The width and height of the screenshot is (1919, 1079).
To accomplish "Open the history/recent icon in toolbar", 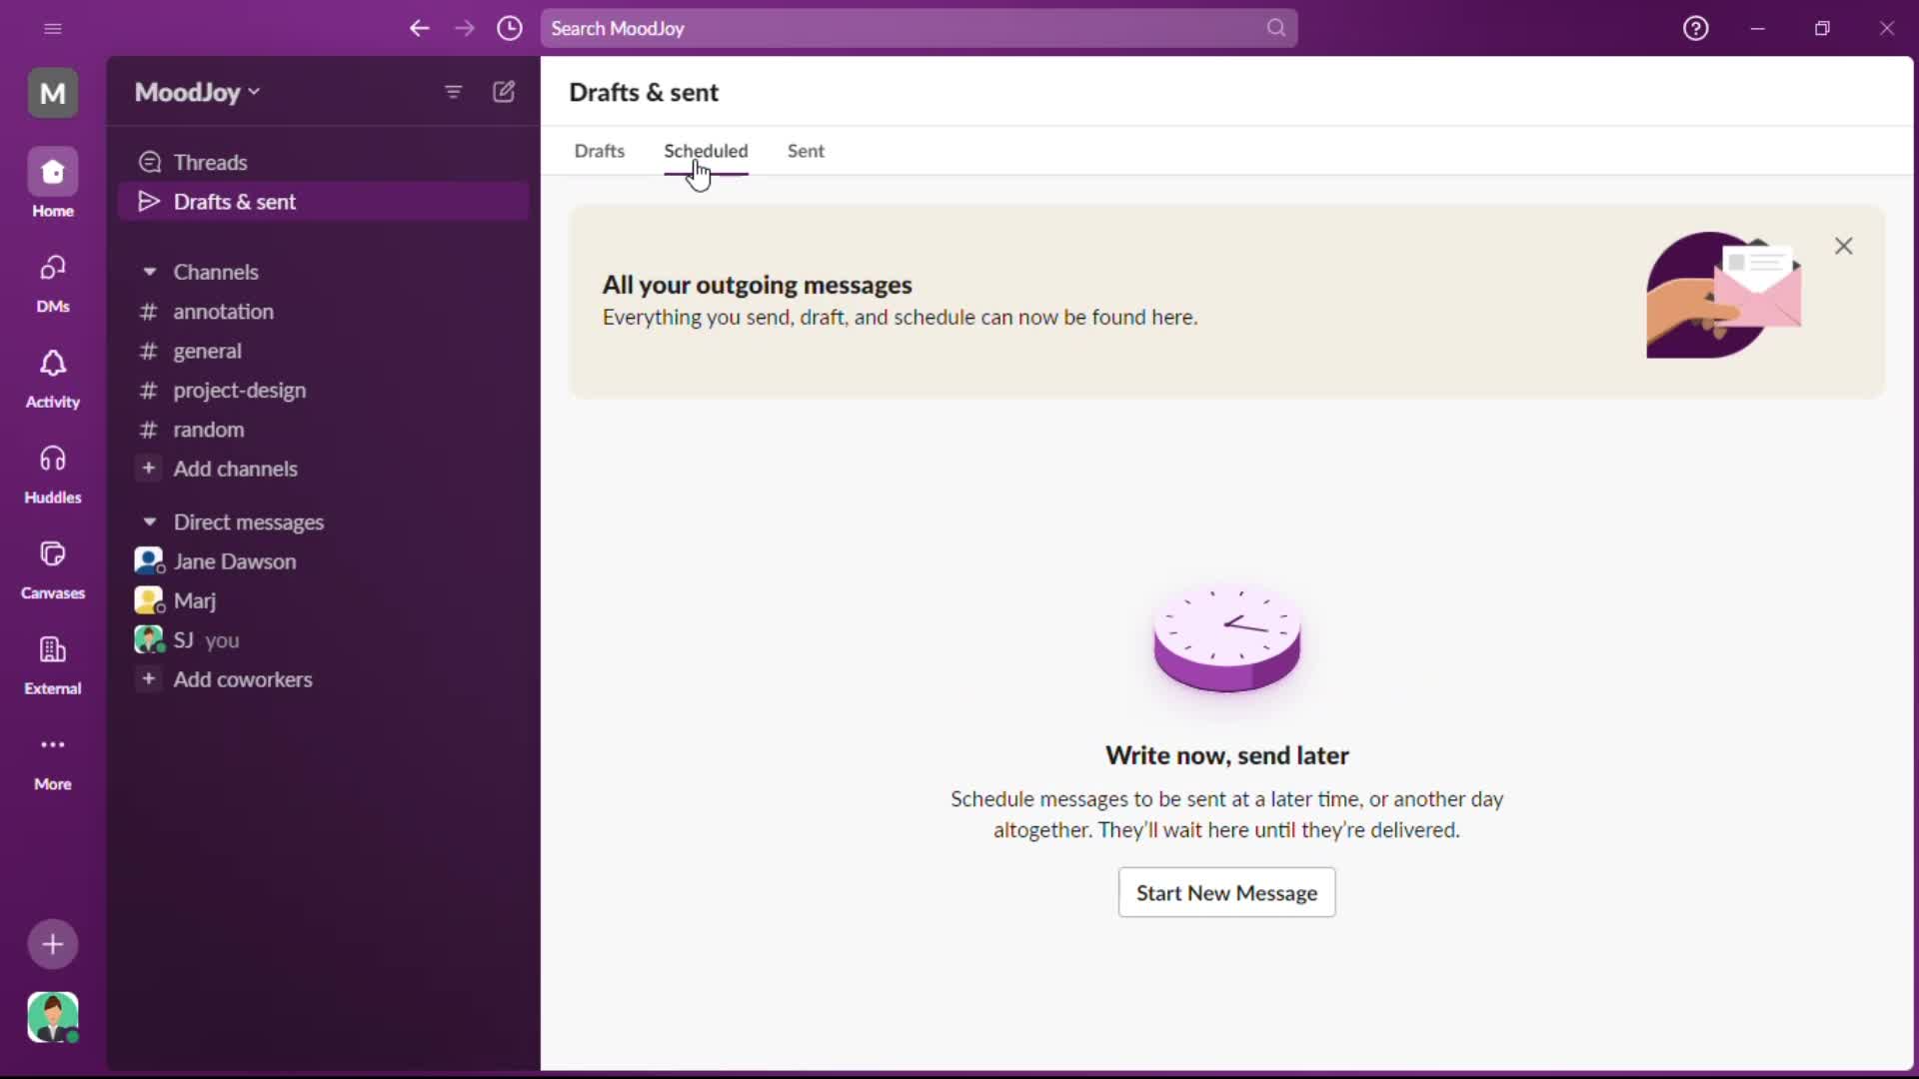I will tap(510, 28).
